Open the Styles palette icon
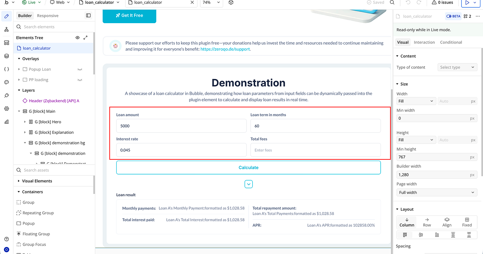Image resolution: width=483 pixels, height=254 pixels. point(7,82)
